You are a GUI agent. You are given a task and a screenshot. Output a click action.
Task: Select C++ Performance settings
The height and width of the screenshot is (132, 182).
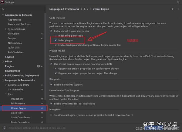[18, 103]
